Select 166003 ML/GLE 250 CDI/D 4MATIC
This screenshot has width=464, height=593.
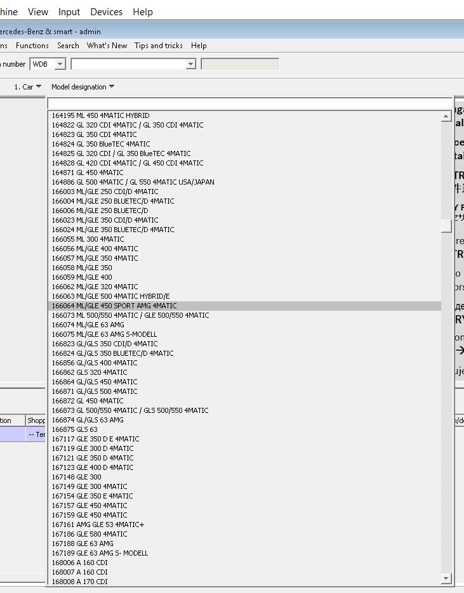tap(244, 192)
